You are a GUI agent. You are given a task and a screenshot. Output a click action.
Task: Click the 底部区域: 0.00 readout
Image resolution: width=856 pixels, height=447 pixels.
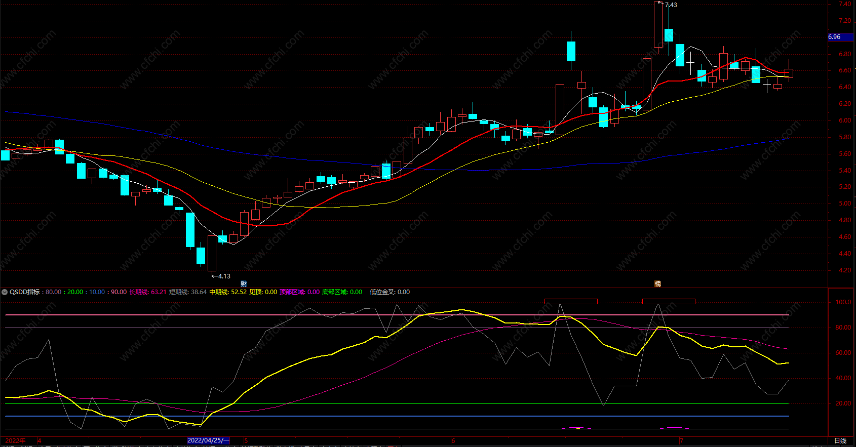coord(342,292)
